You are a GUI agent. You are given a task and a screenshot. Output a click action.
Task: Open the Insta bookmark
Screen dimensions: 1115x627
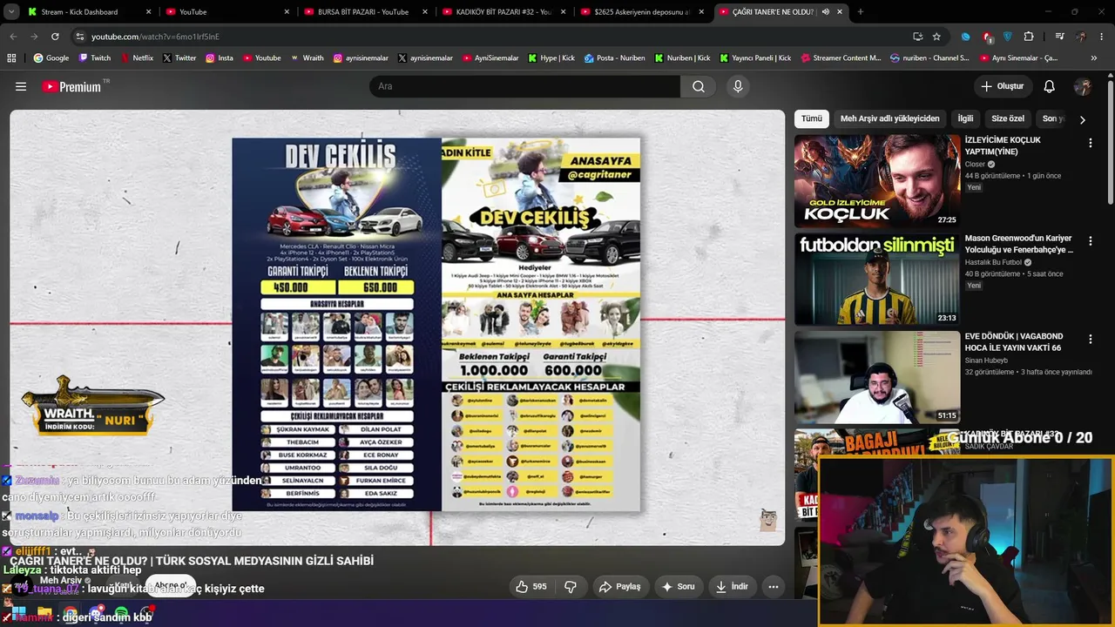220,58
